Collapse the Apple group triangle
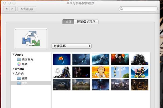The width and height of the screenshot is (163, 108). click(13, 55)
